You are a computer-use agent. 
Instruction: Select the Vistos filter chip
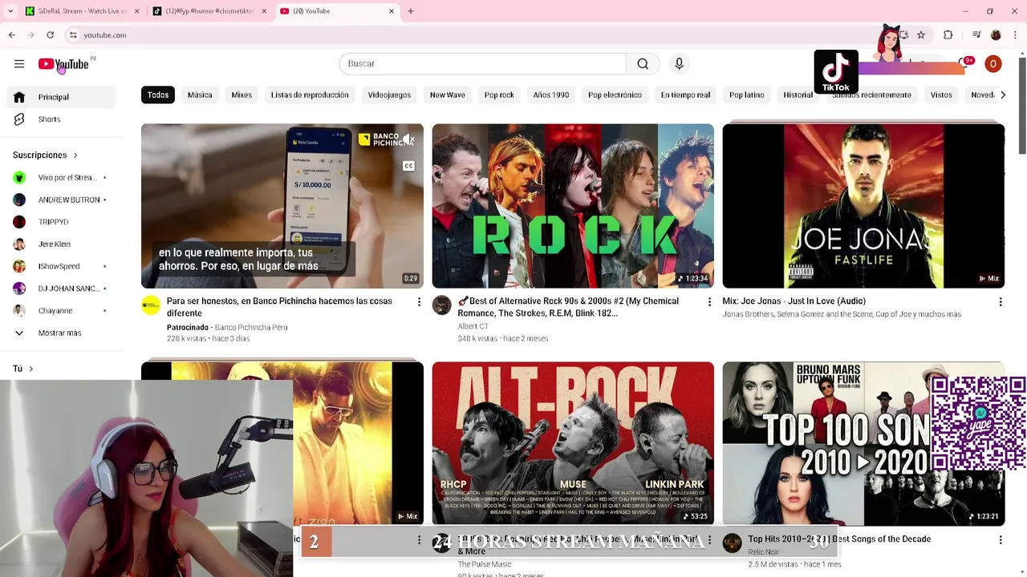(x=941, y=95)
